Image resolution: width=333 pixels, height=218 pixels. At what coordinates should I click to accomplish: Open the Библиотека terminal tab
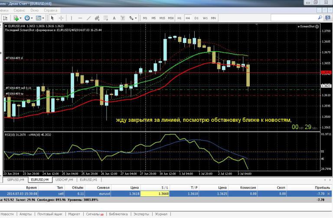click(118, 214)
